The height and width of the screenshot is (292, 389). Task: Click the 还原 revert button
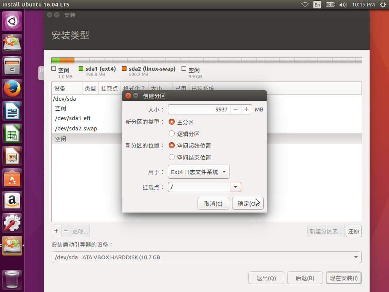click(x=354, y=231)
